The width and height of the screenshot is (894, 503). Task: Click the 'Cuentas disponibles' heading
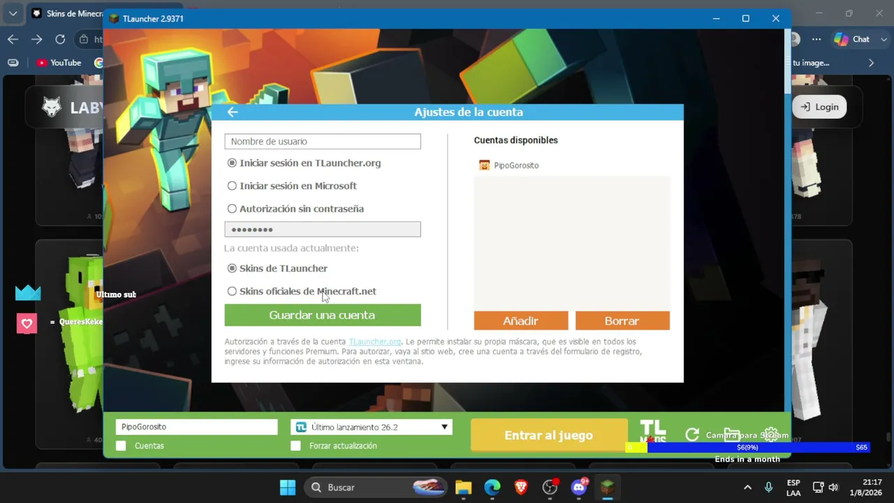coord(516,140)
